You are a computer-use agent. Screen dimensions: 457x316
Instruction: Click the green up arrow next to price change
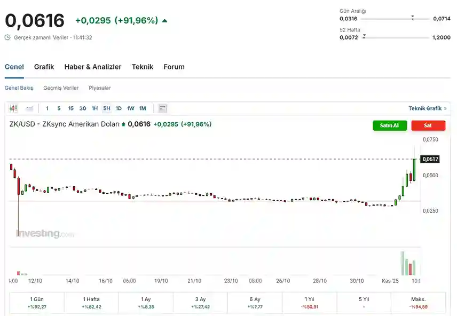164,21
